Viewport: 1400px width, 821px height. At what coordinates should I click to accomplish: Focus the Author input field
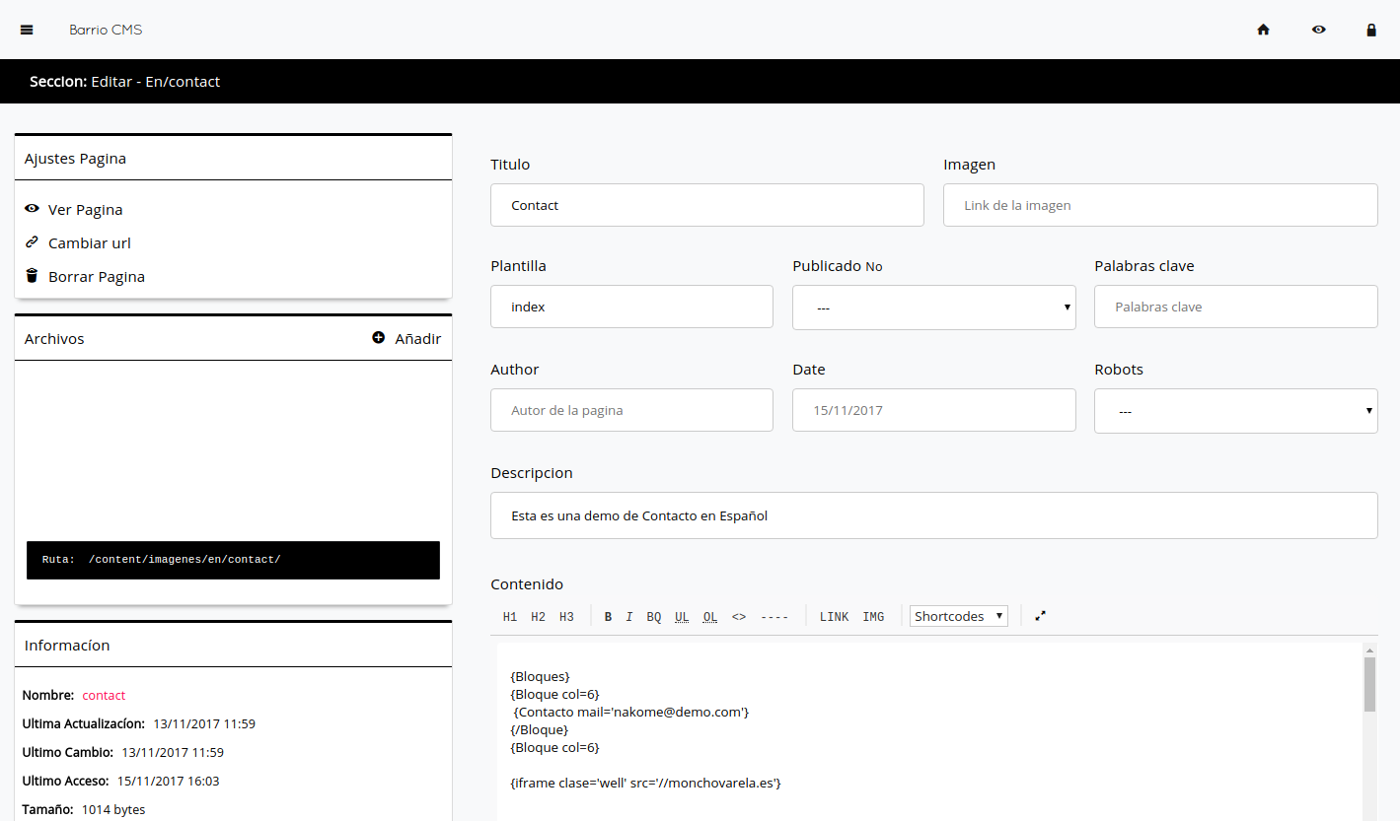pyautogui.click(x=631, y=410)
